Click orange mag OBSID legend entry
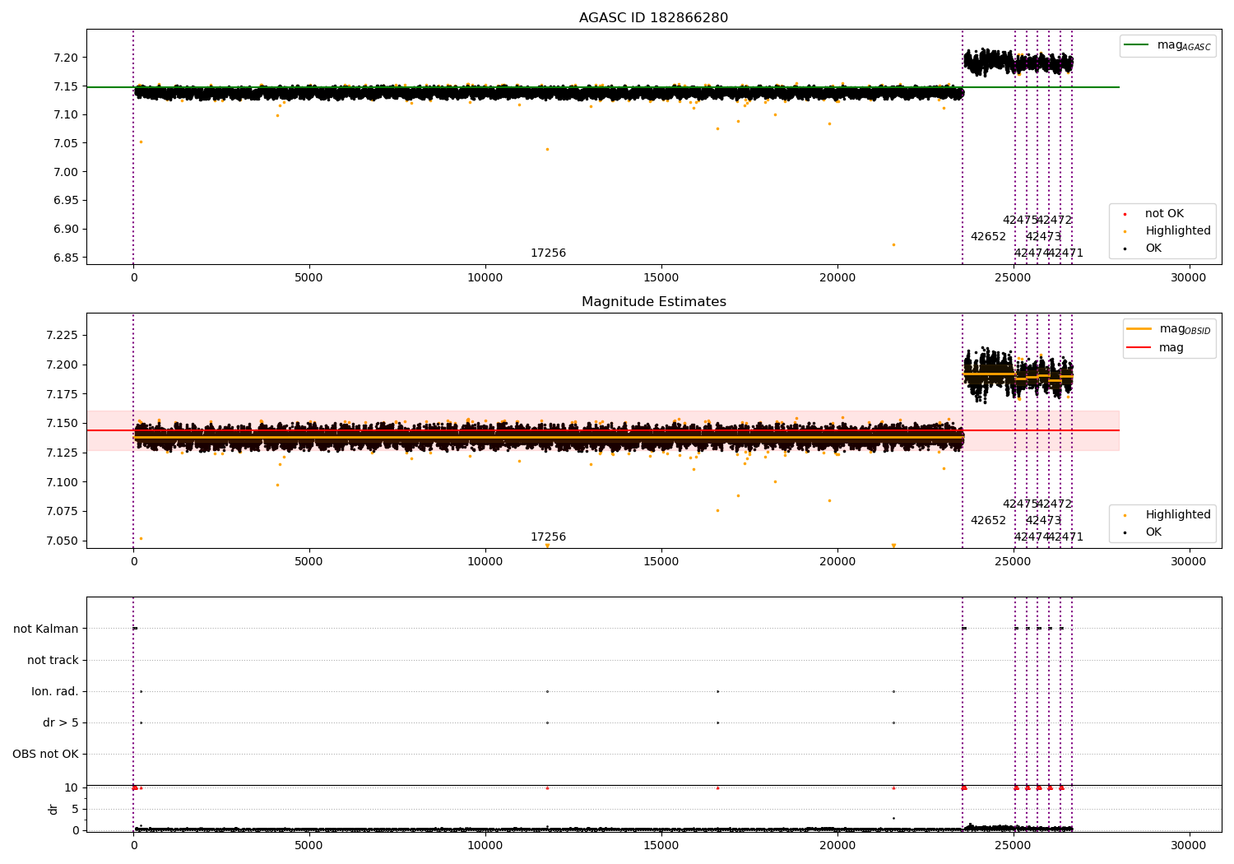Image resolution: width=1234 pixels, height=864 pixels. 1139,329
